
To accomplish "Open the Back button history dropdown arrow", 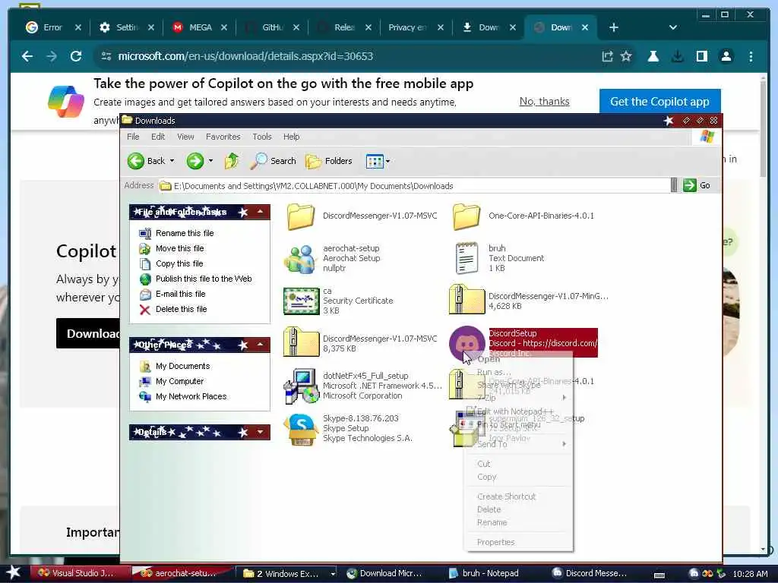I will [172, 161].
